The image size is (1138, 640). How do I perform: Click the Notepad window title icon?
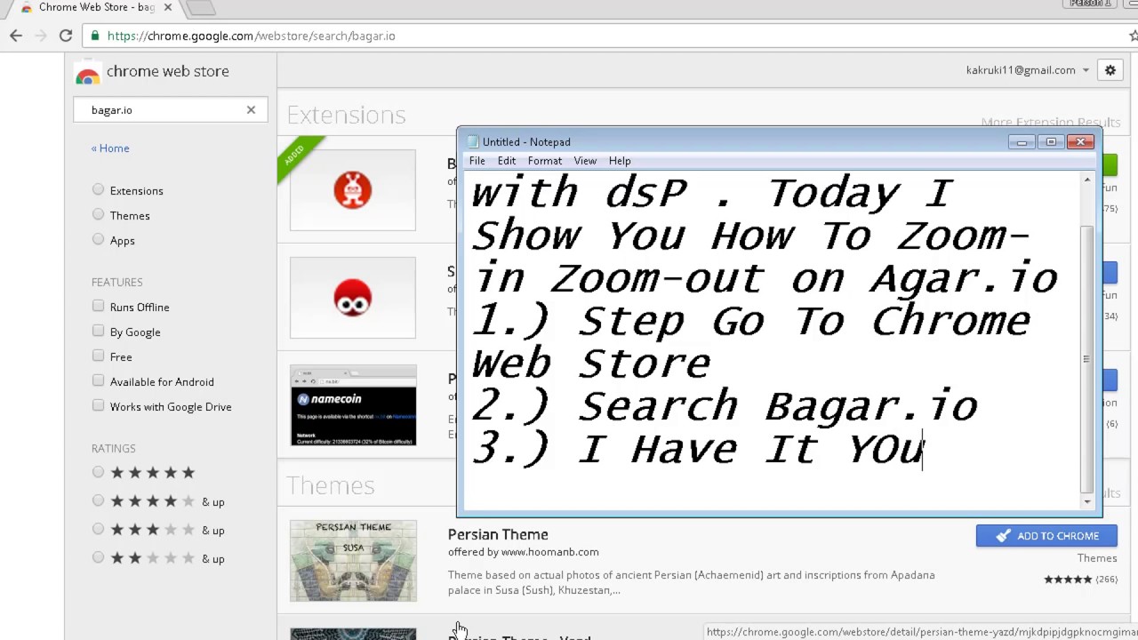pyautogui.click(x=473, y=141)
